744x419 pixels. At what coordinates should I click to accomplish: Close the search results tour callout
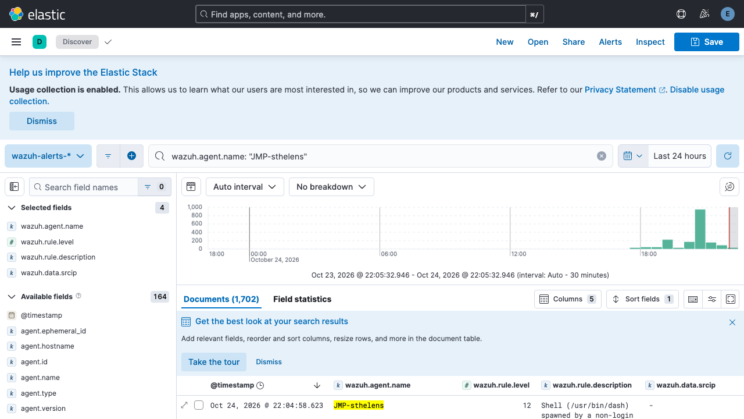tap(732, 322)
